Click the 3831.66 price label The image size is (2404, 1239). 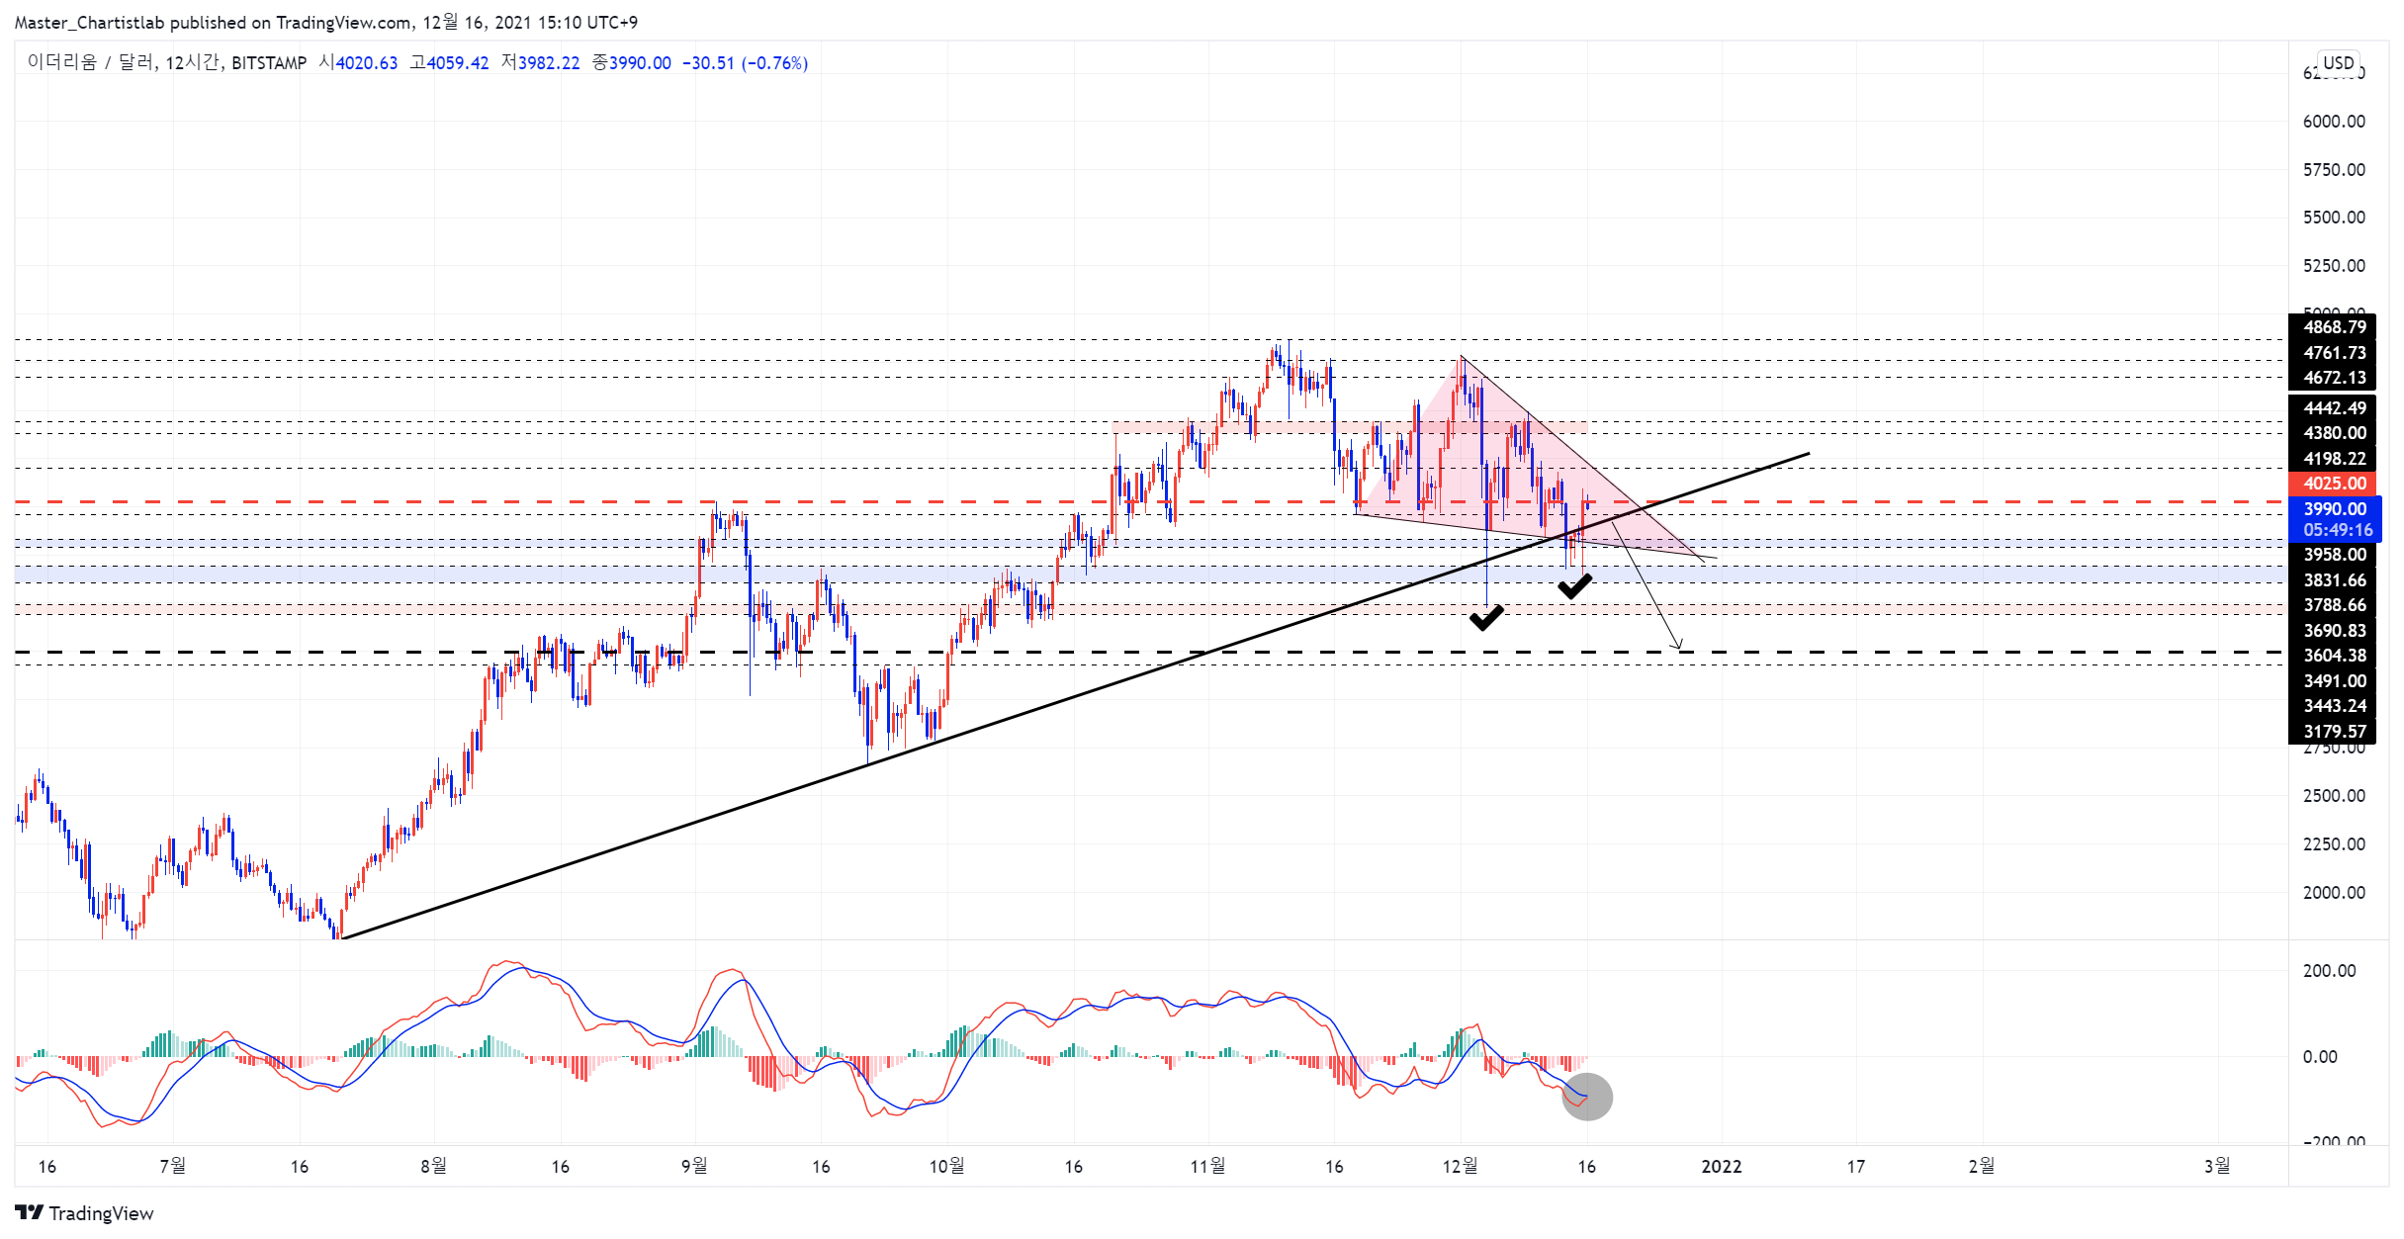pos(2334,580)
